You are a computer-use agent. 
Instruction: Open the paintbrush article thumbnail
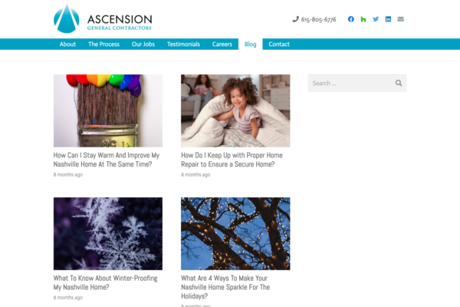click(108, 111)
